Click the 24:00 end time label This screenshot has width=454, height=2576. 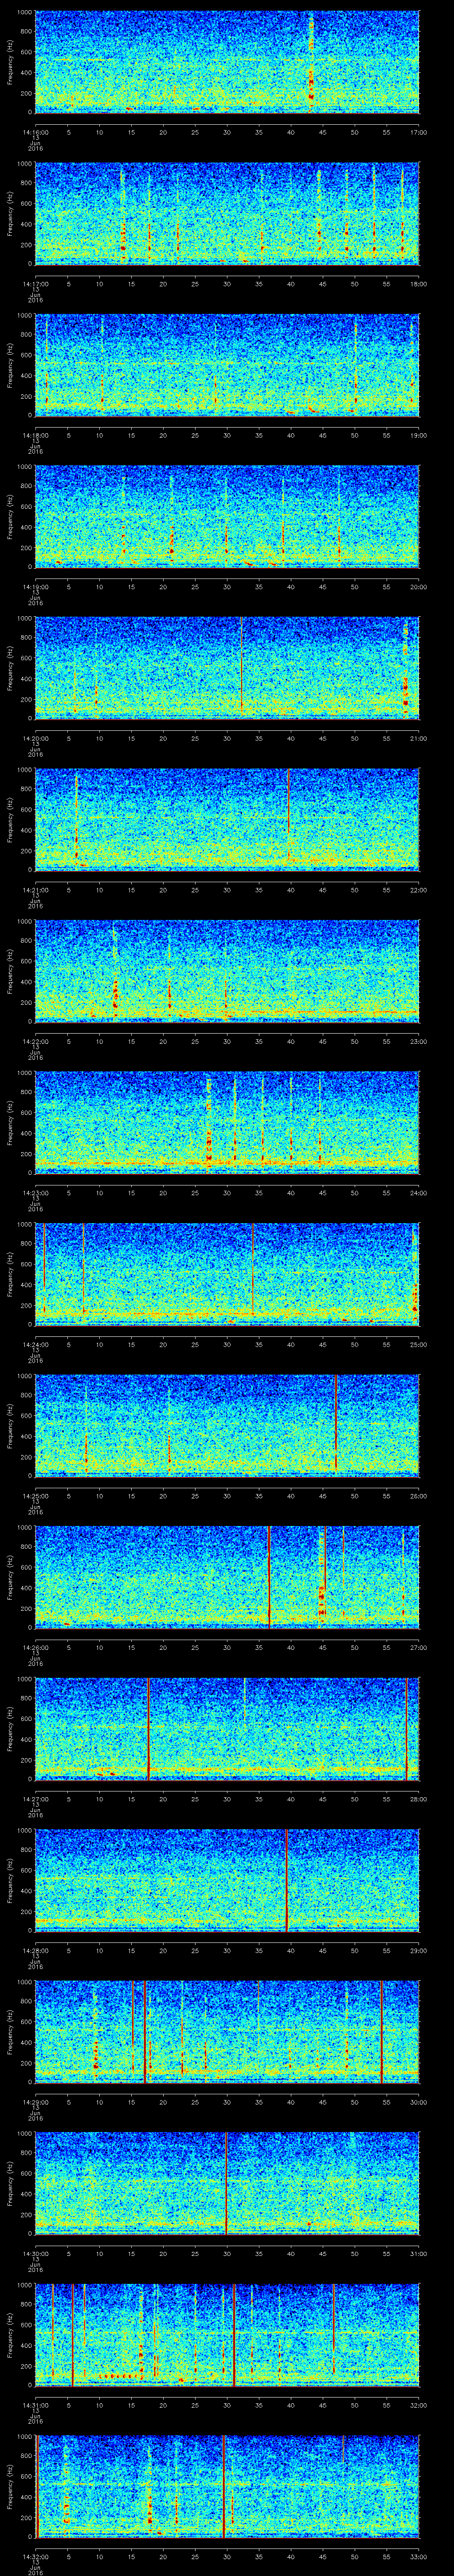coord(418,1193)
